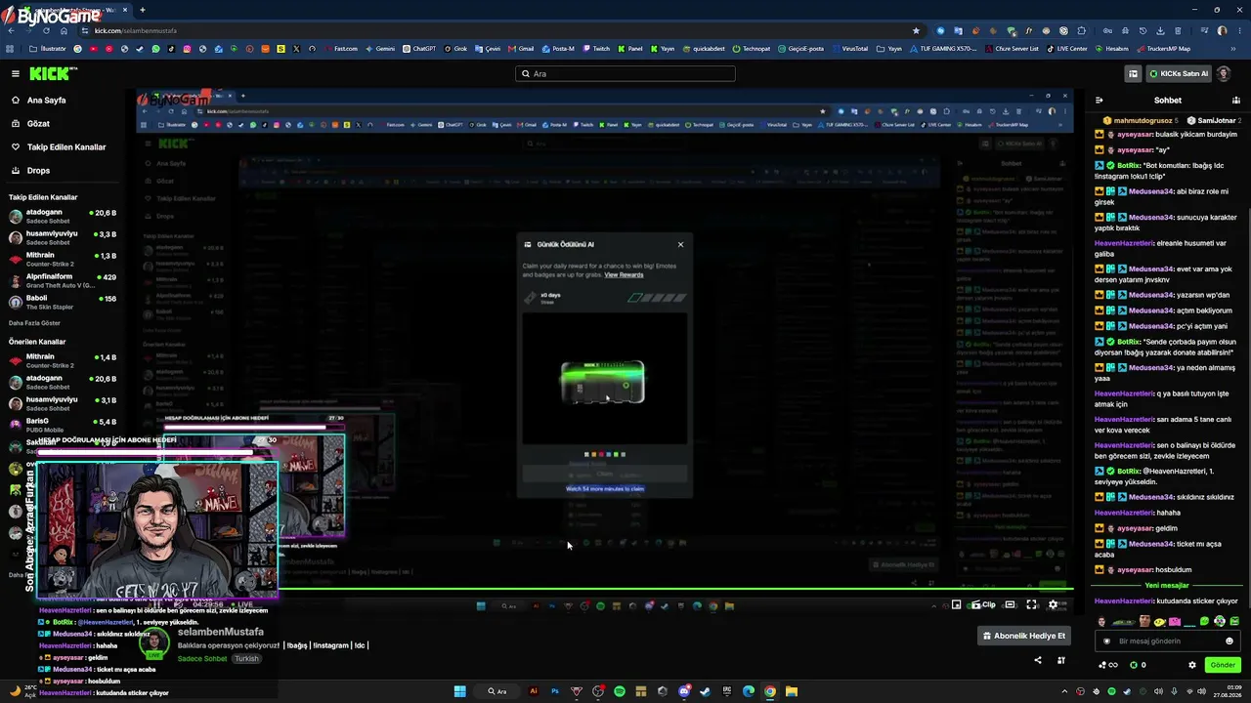Expand Daha Fazla Göster channel list
Image resolution: width=1251 pixels, height=703 pixels.
[x=34, y=323]
